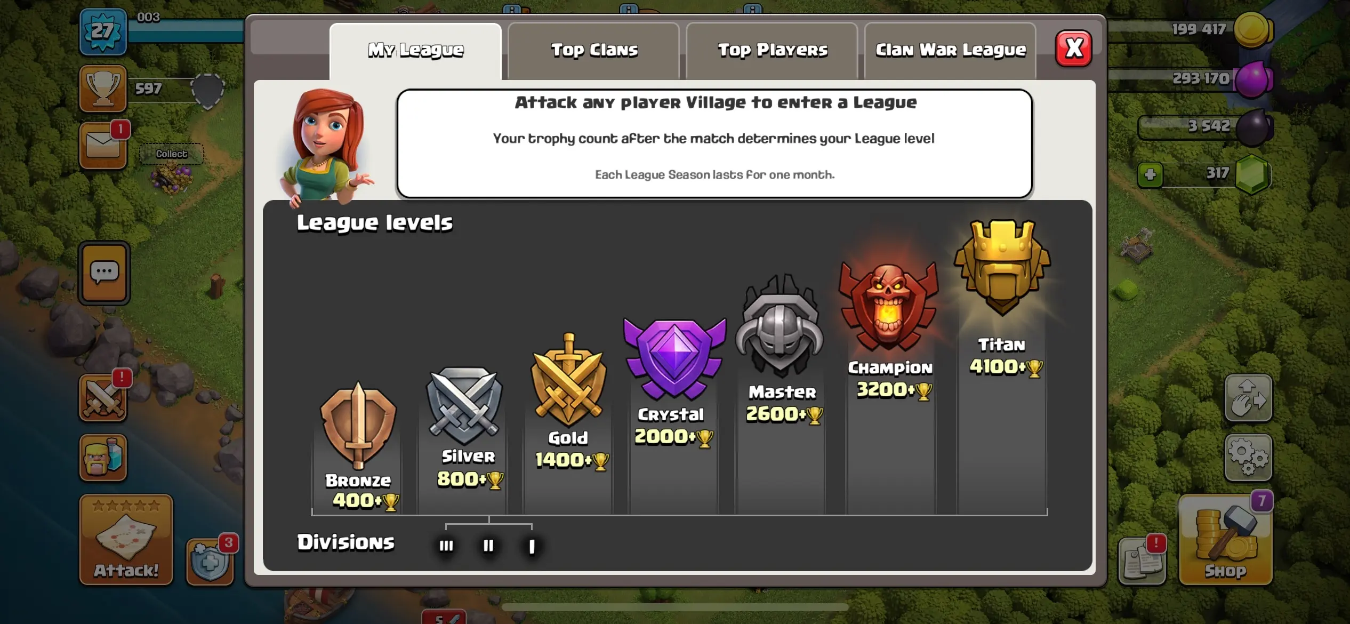Open the Clan War League tab
Screen dimensions: 1350x624
coord(950,51)
